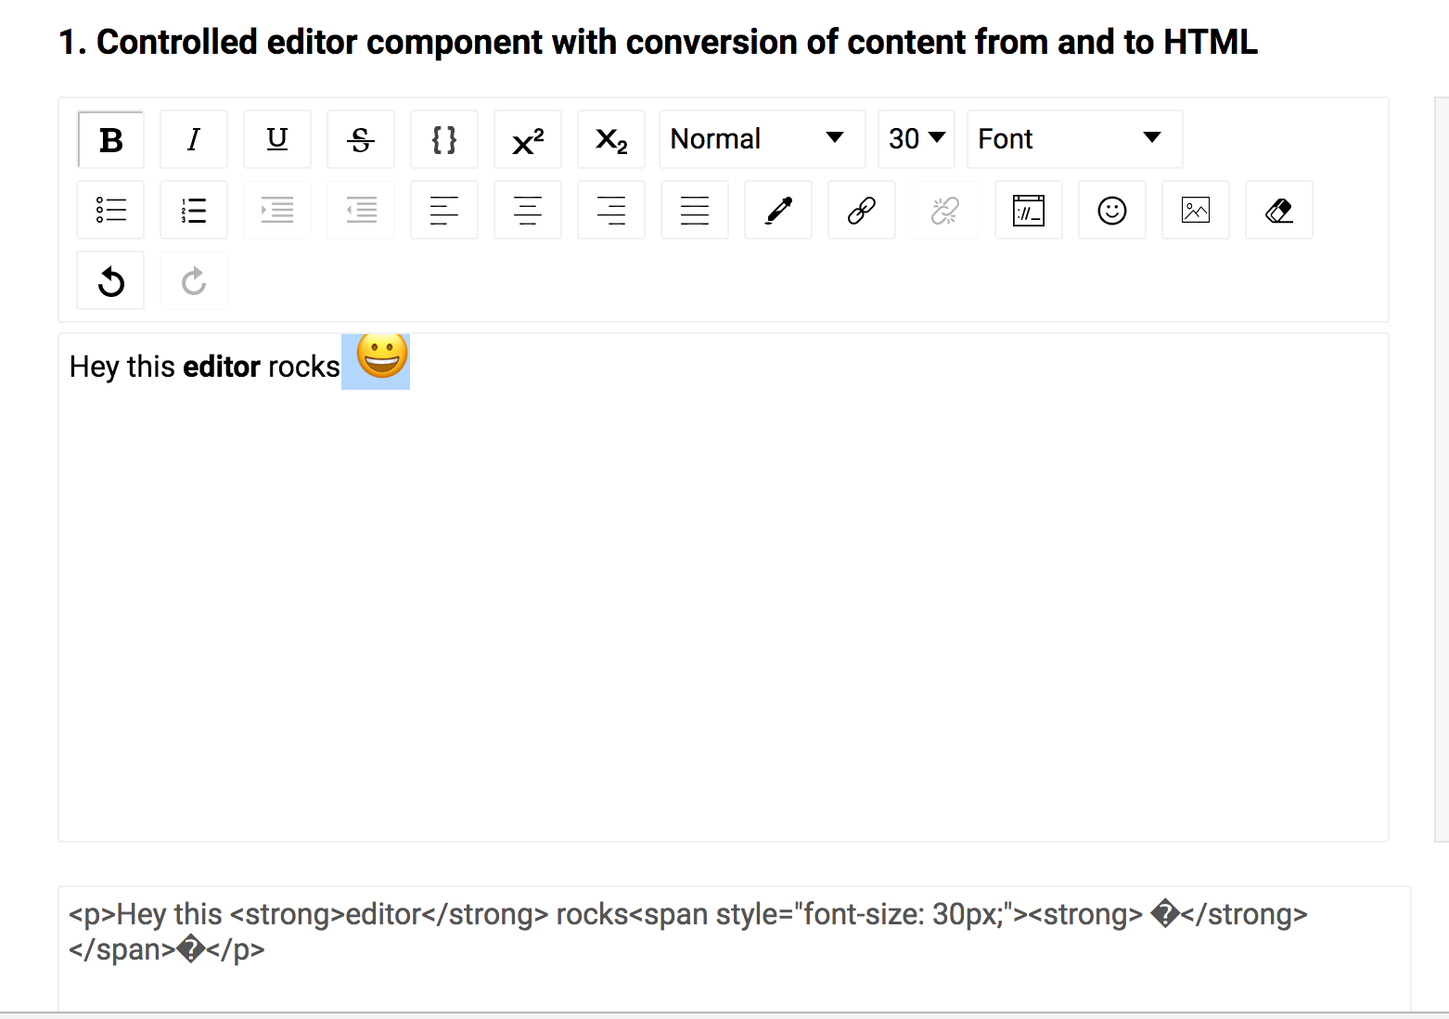Enable justified text alignment
The height and width of the screenshot is (1019, 1449).
[694, 210]
